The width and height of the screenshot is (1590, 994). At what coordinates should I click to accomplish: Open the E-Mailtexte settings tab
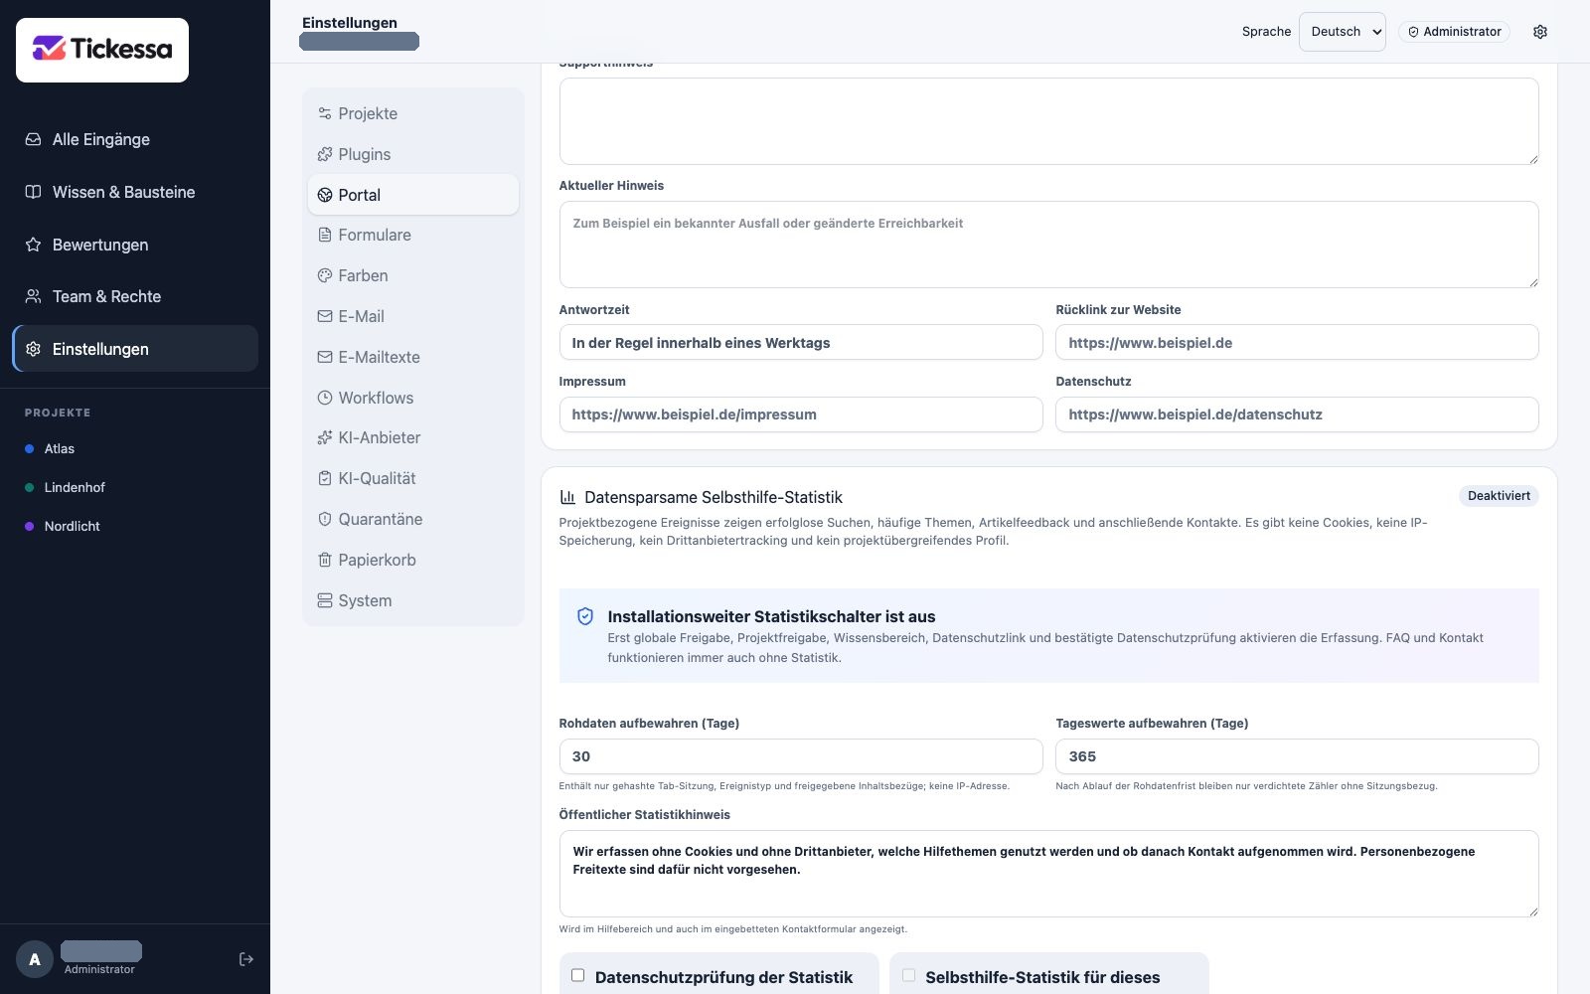pyautogui.click(x=413, y=357)
